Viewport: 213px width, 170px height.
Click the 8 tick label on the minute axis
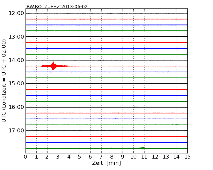[112, 157]
